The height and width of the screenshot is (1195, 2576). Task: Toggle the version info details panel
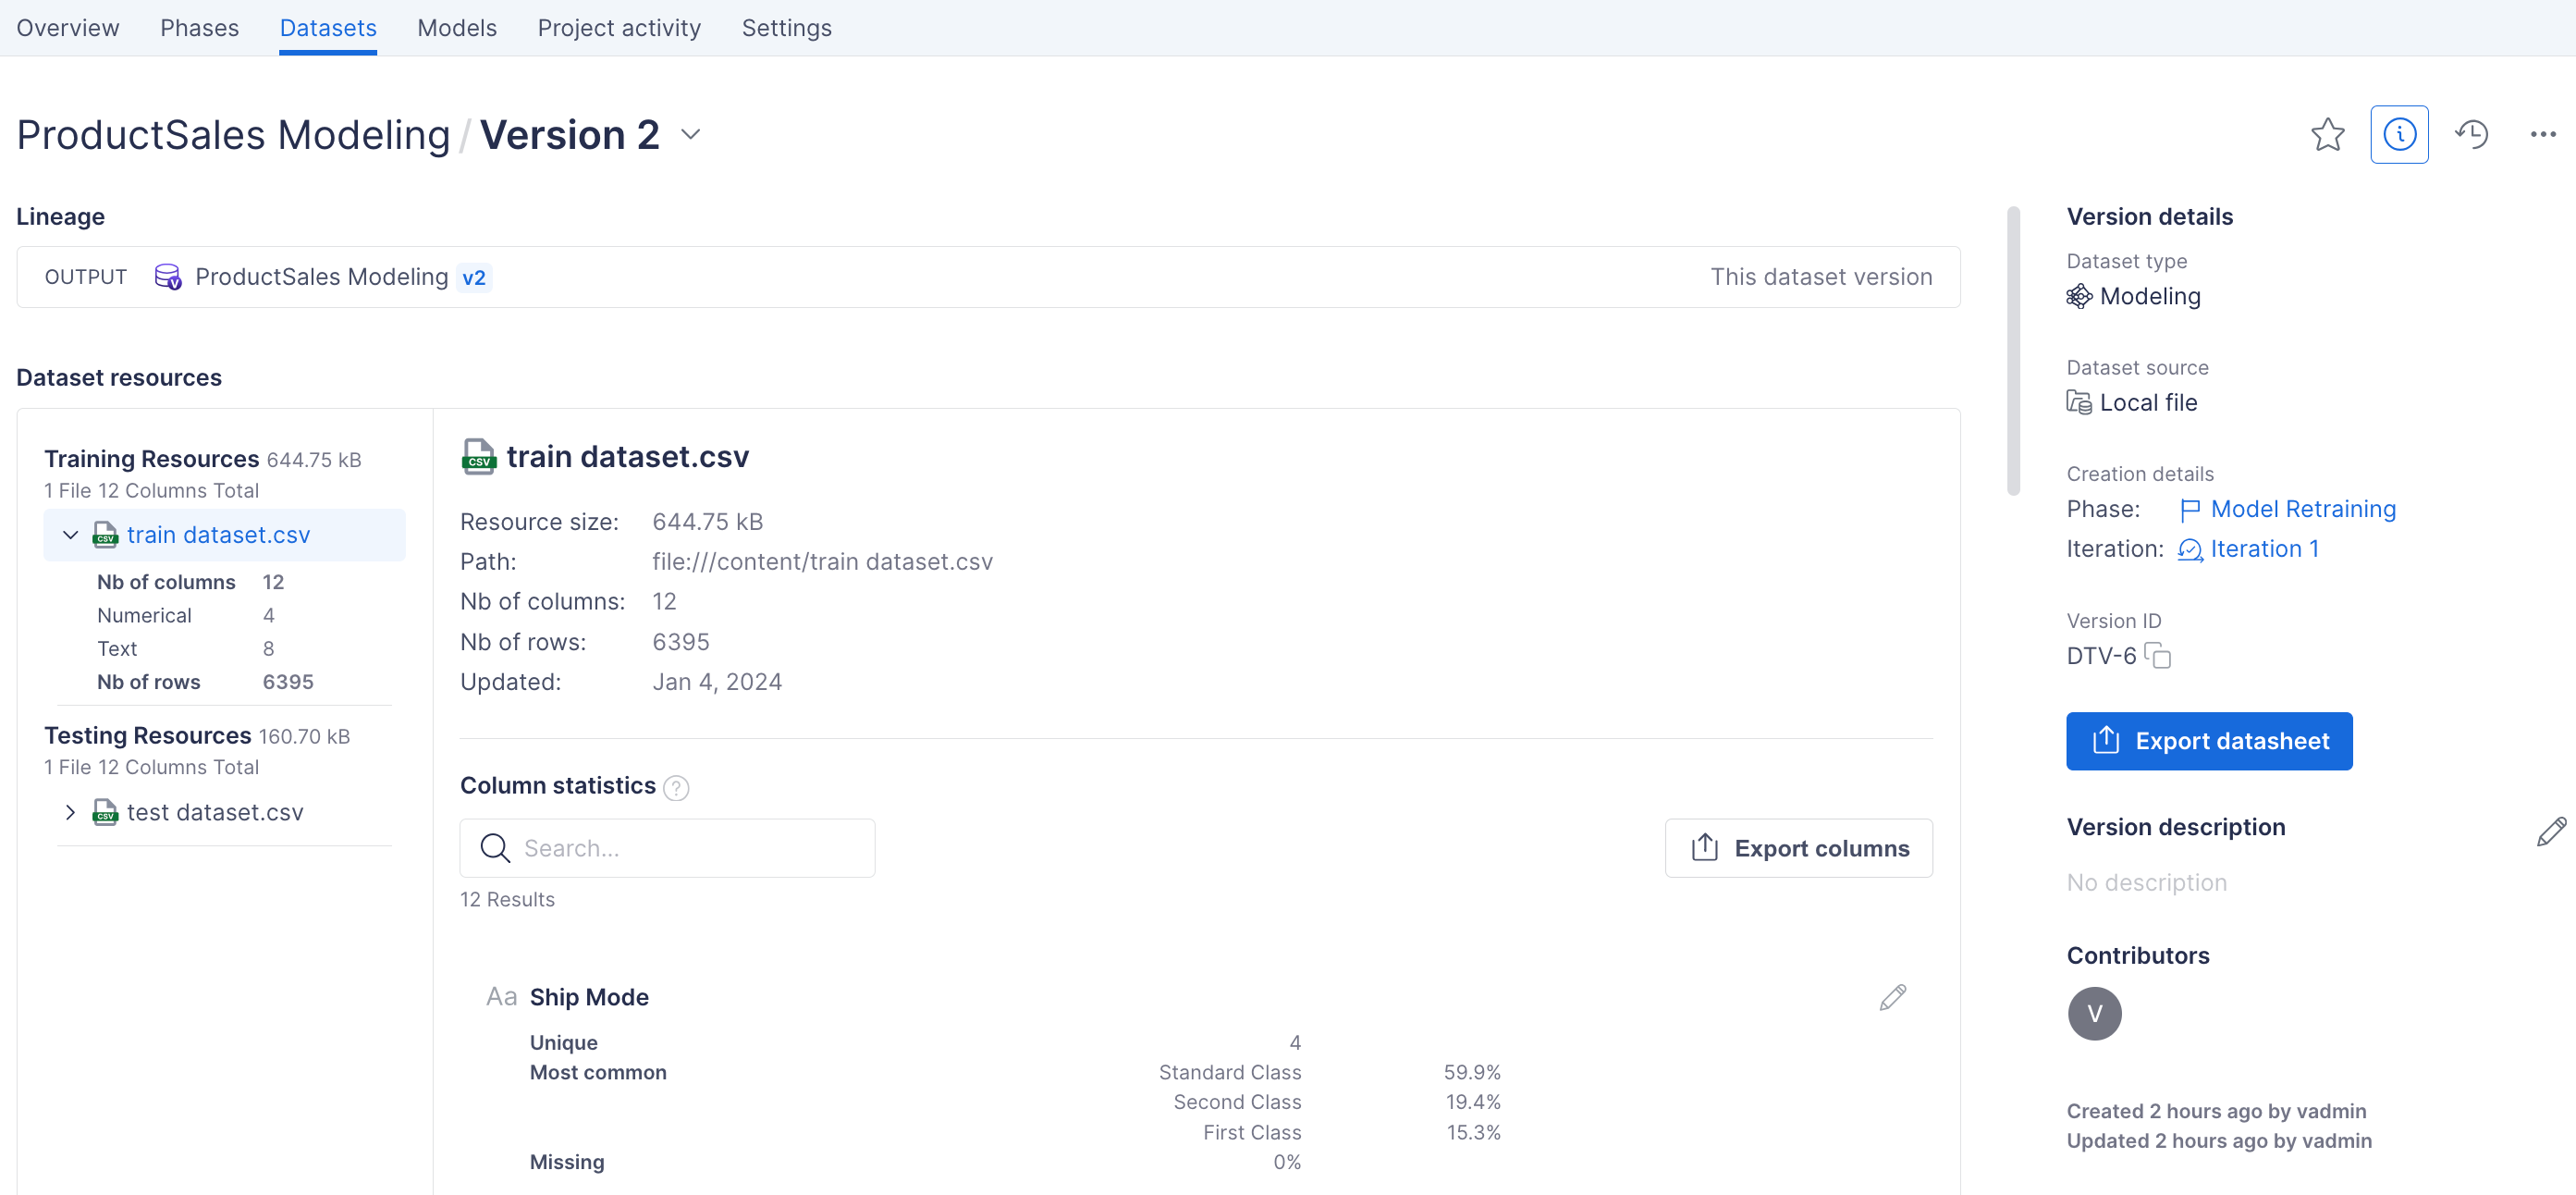point(2399,134)
